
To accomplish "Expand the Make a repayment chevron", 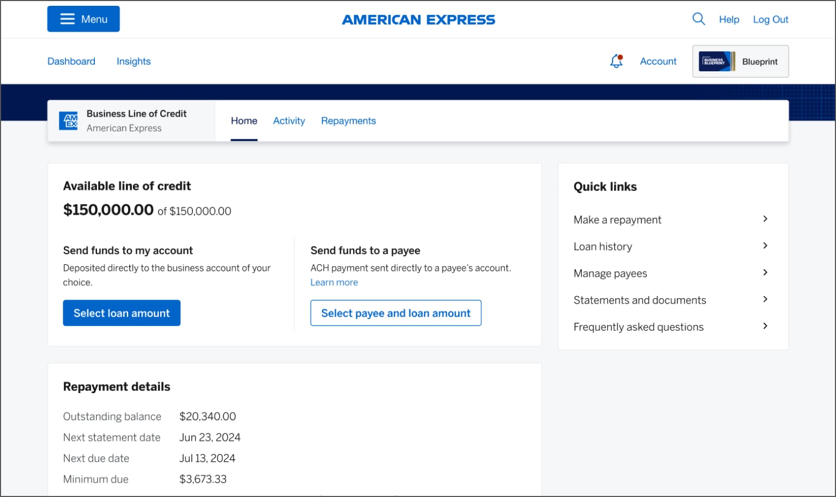I will tap(765, 218).
